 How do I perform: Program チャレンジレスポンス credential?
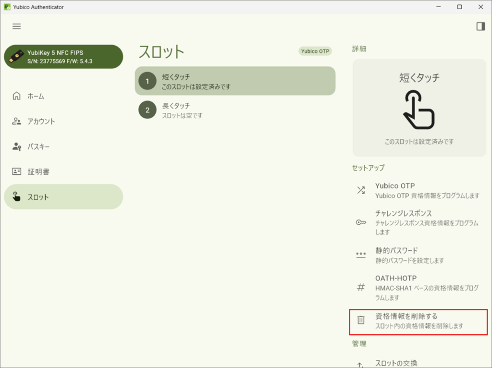(x=418, y=222)
